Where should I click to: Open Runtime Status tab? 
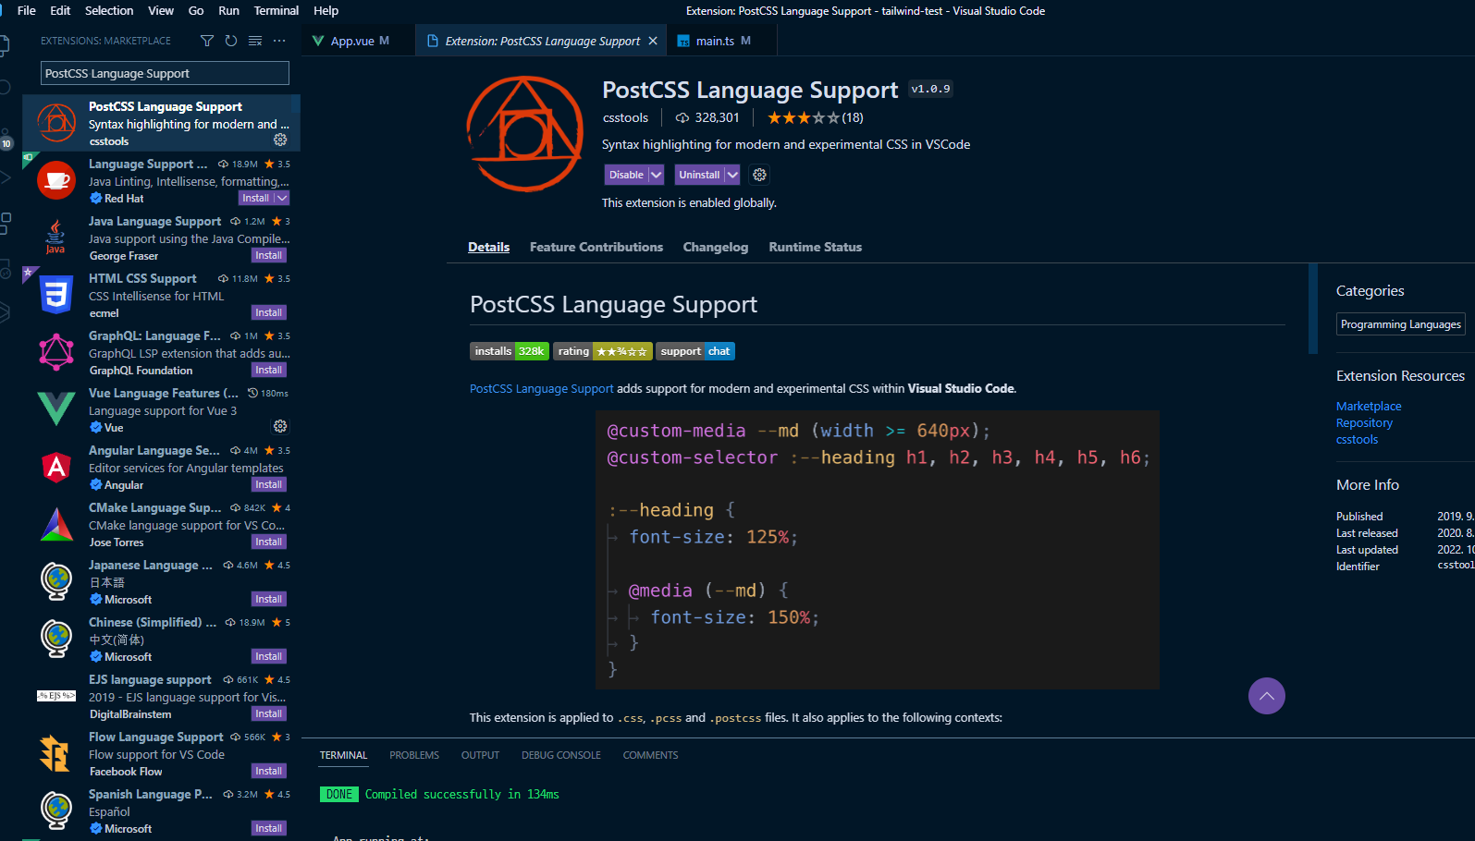point(816,247)
